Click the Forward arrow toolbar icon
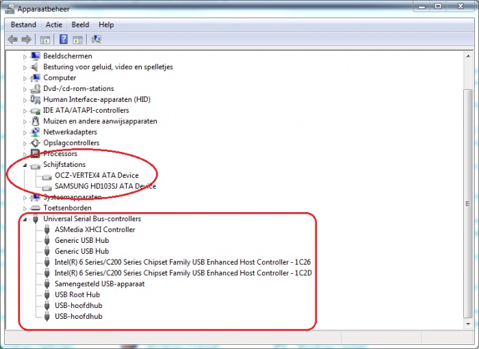Viewport: 479px width, 349px height. 27,40
